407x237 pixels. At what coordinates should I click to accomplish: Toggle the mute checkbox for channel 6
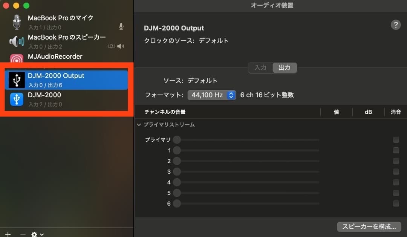tap(395, 203)
